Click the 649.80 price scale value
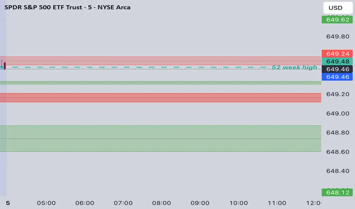This screenshot has width=355, height=209. pos(337,37)
